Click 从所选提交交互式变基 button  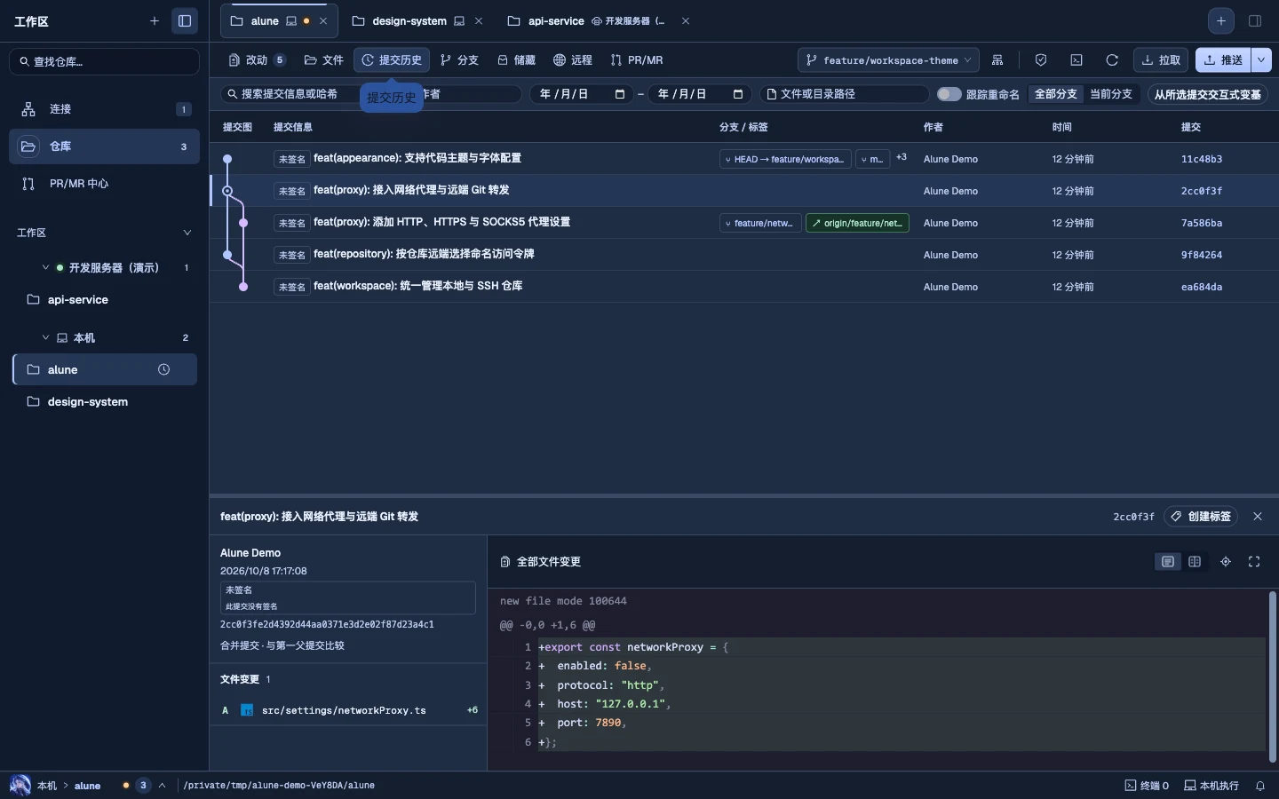coord(1207,94)
